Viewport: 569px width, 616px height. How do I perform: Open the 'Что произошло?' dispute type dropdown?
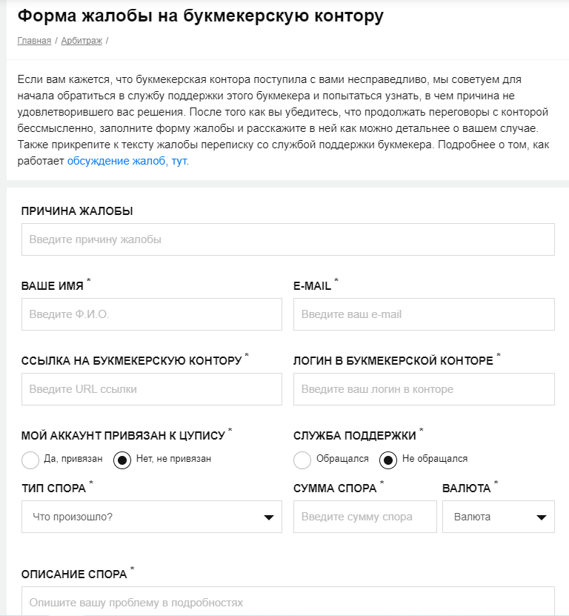[x=152, y=517]
